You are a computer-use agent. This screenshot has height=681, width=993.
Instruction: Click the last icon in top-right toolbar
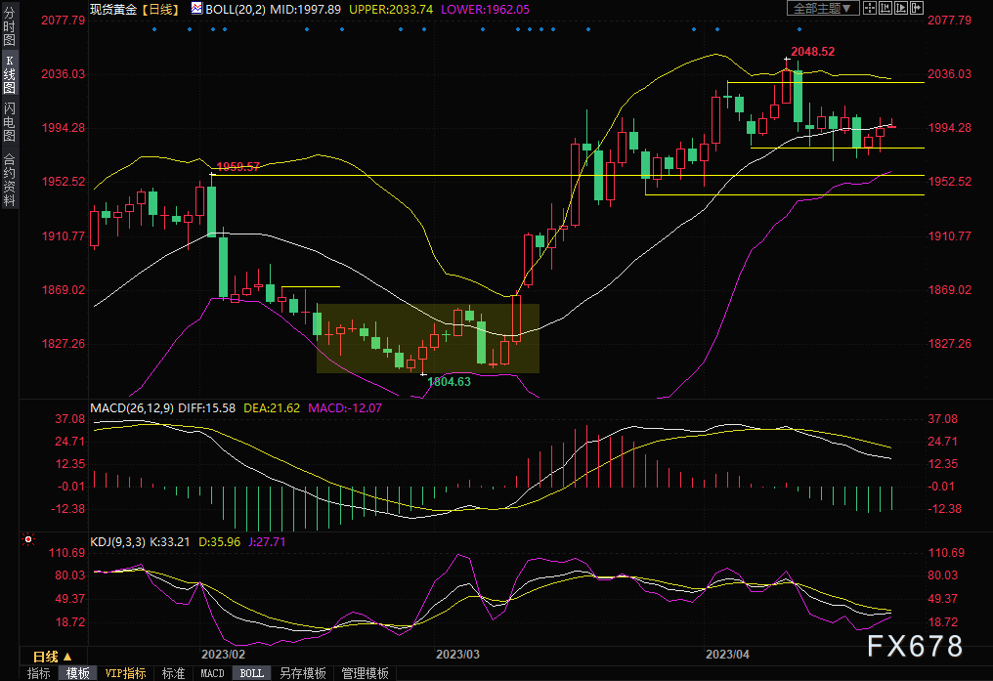pyautogui.click(x=918, y=9)
